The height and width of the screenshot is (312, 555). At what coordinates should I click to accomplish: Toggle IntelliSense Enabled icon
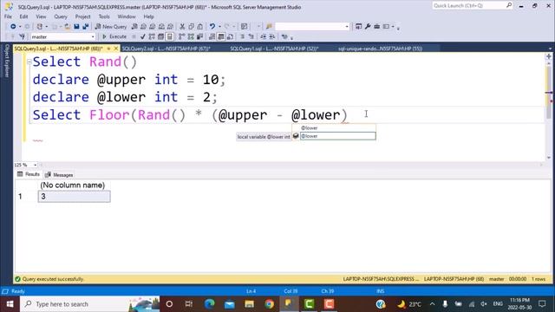pyautogui.click(x=170, y=36)
